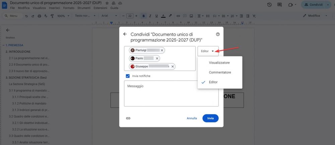This screenshot has height=145, width=335.
Task: Click inside the Messaggio text box
Action: (171, 93)
